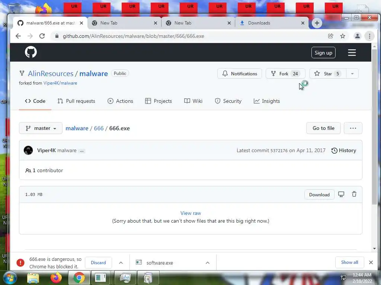Open the Security tab
The width and height of the screenshot is (381, 285).
coord(228,101)
